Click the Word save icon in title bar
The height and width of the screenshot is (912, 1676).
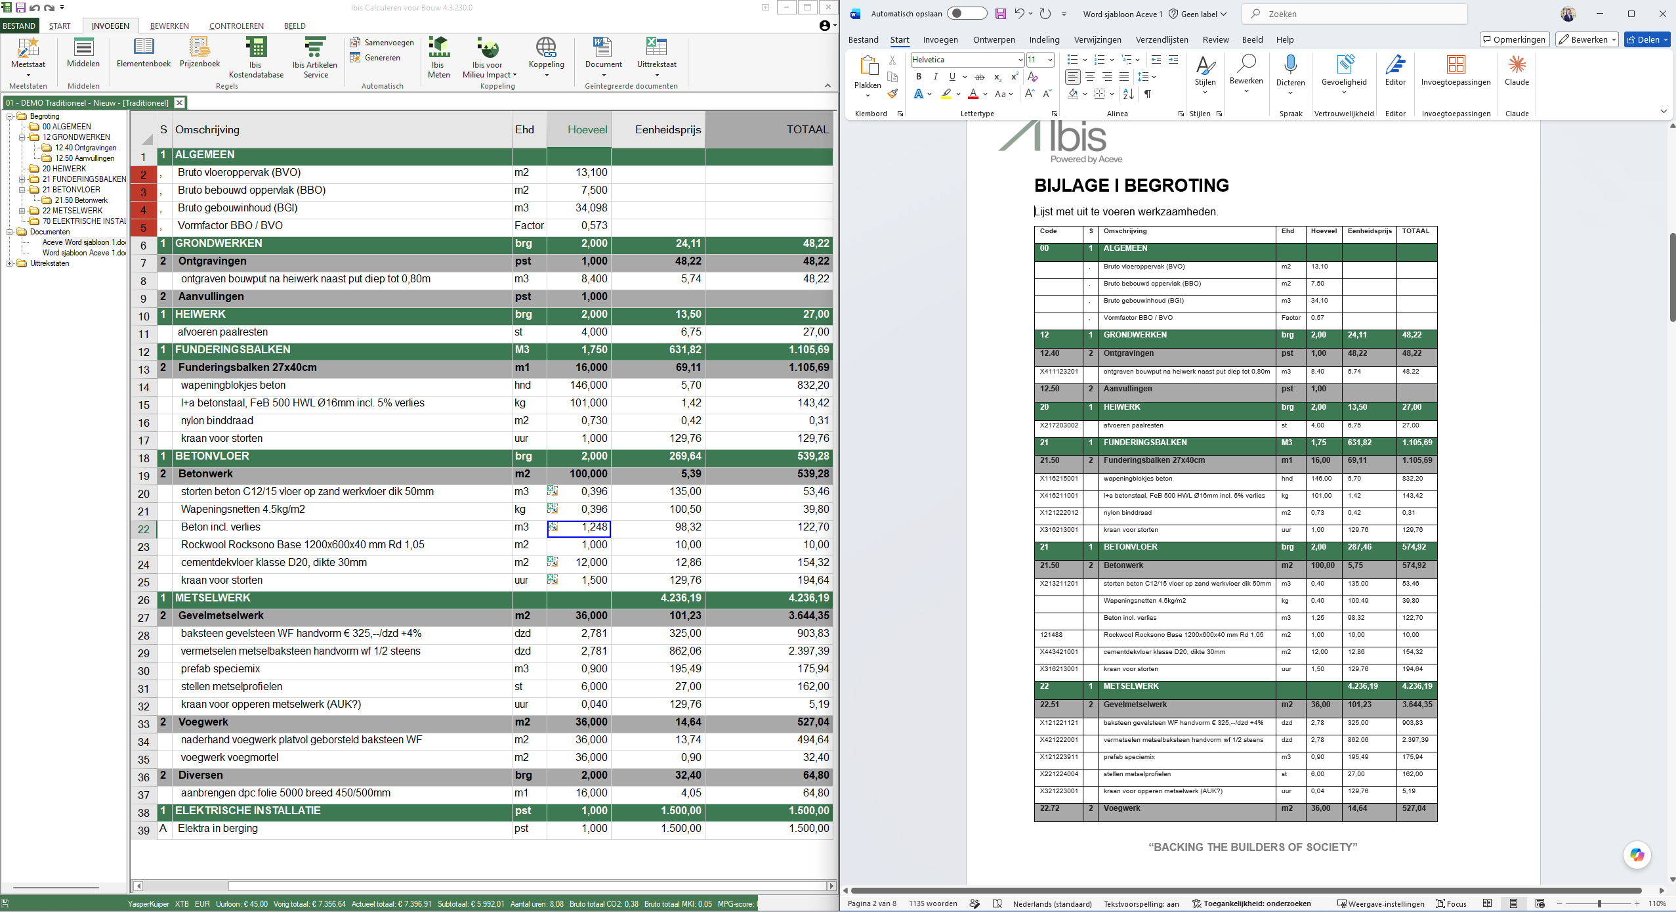coord(1000,14)
